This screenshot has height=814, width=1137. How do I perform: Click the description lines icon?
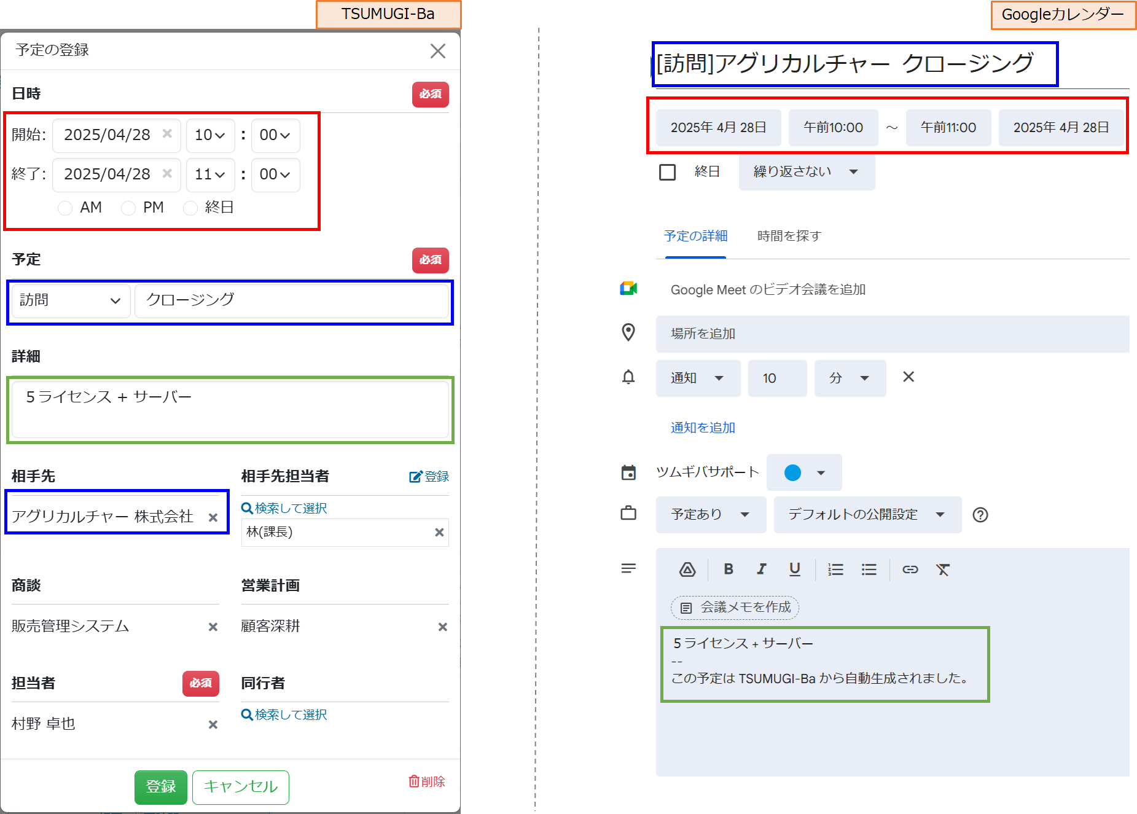pos(628,568)
